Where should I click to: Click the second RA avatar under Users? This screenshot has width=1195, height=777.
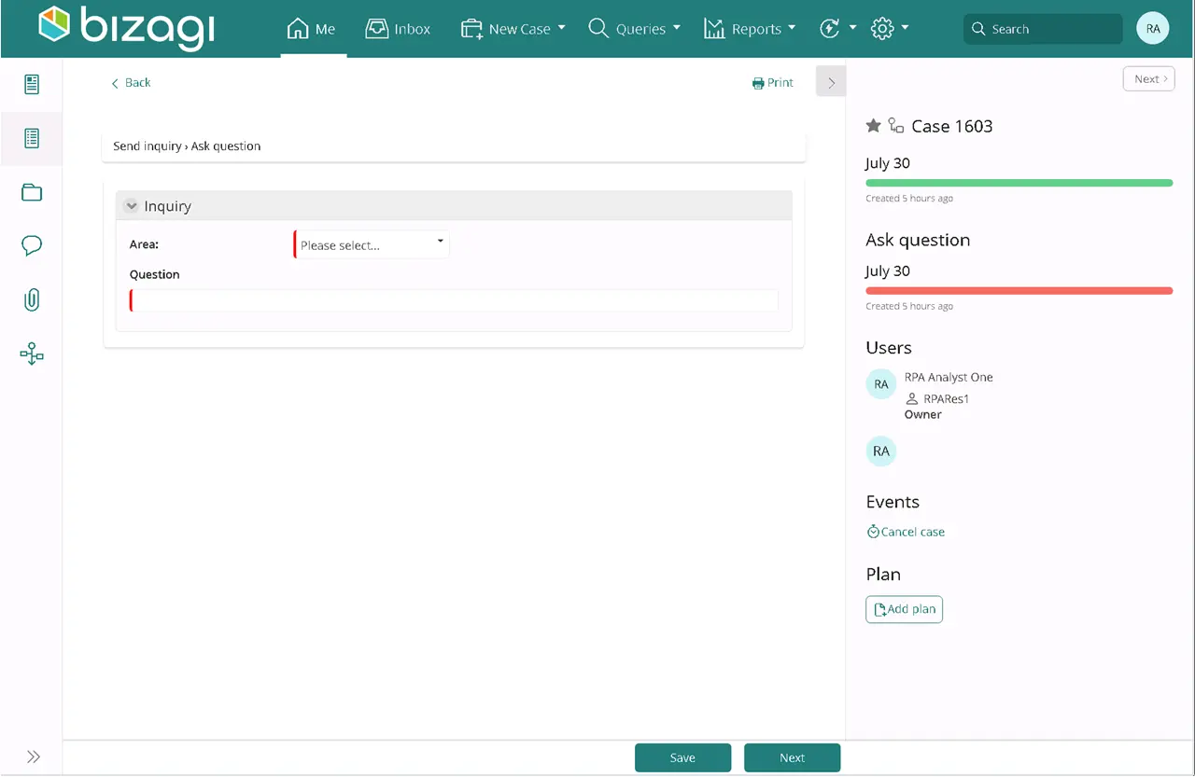coord(881,451)
